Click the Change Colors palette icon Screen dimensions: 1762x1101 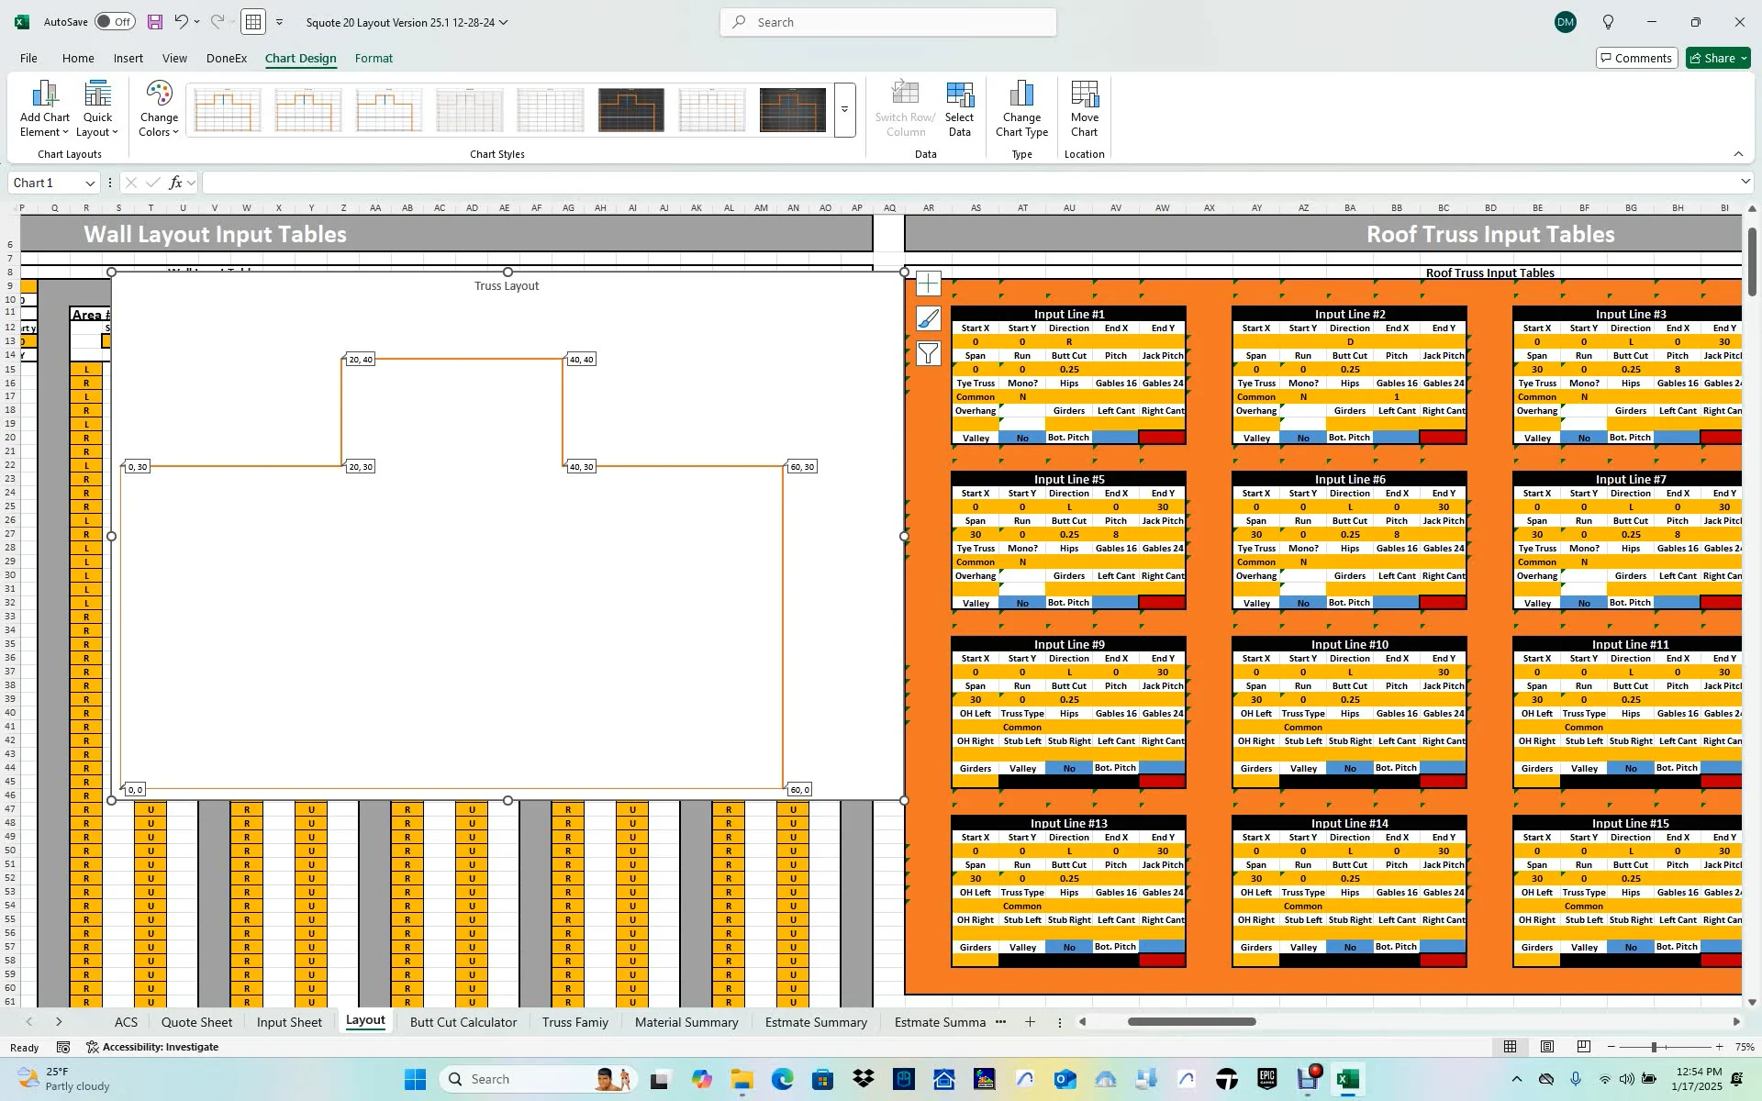[159, 95]
